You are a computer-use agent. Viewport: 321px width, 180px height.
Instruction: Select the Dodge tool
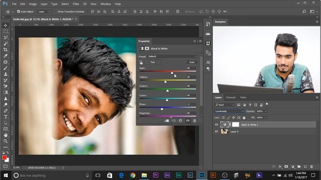(x=6, y=104)
